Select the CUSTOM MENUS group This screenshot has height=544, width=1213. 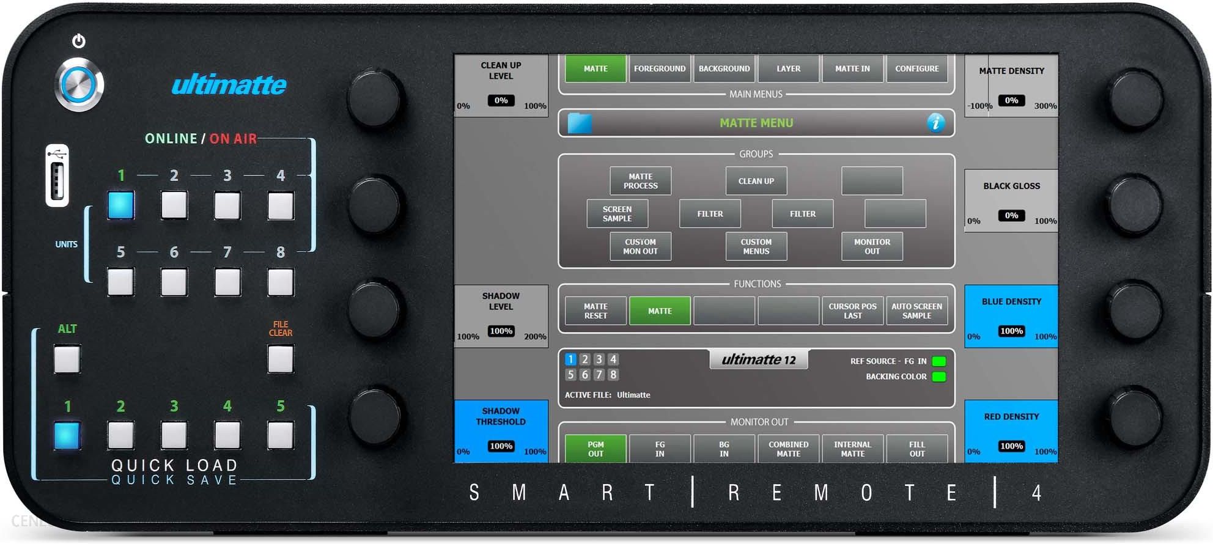click(x=756, y=246)
